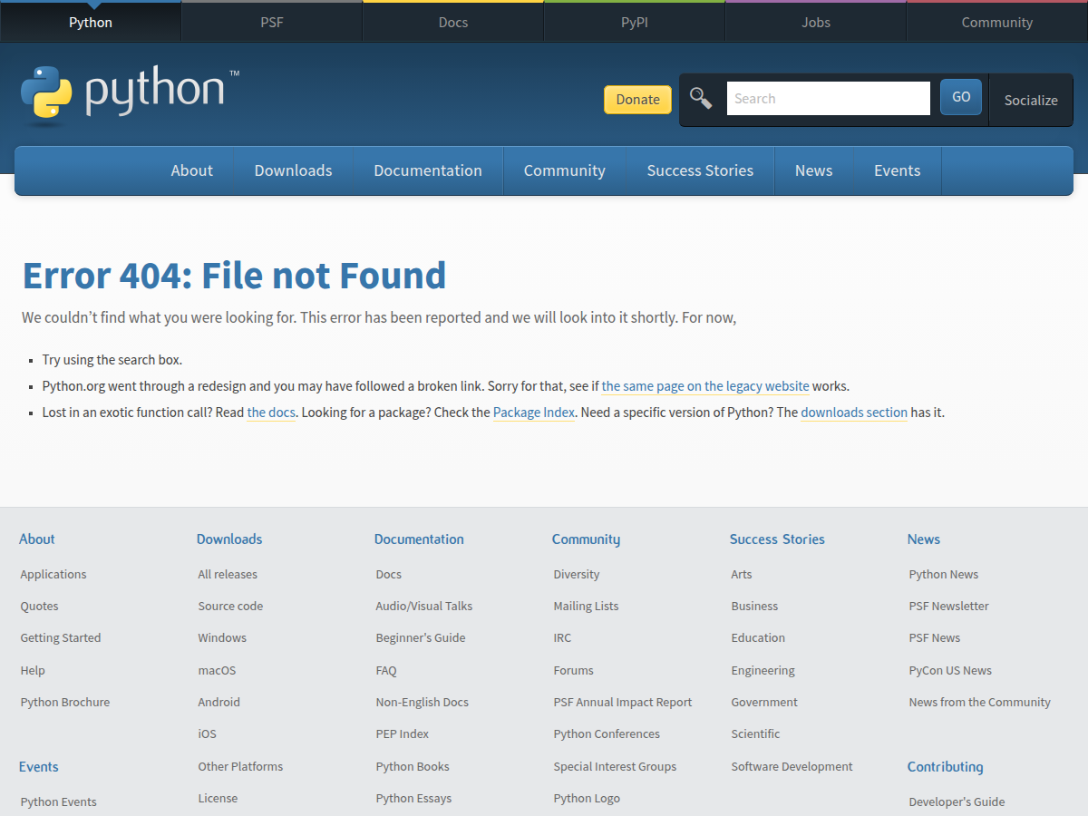
Task: Switch to the Community top tab
Action: pos(997,22)
